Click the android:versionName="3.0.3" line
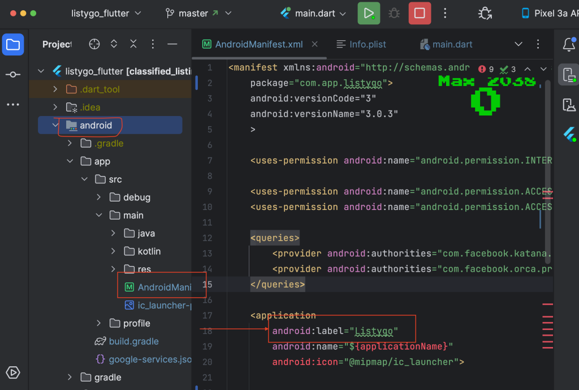579x390 pixels. 324,114
